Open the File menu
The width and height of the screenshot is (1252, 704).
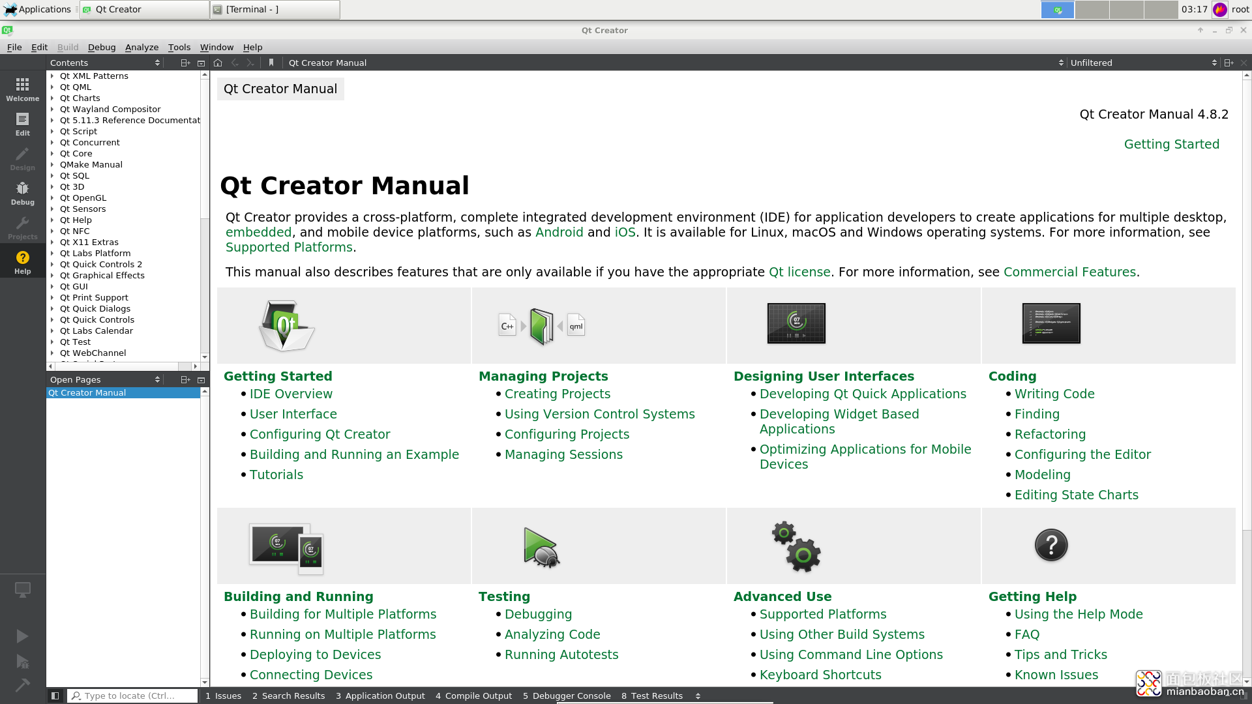tap(14, 47)
